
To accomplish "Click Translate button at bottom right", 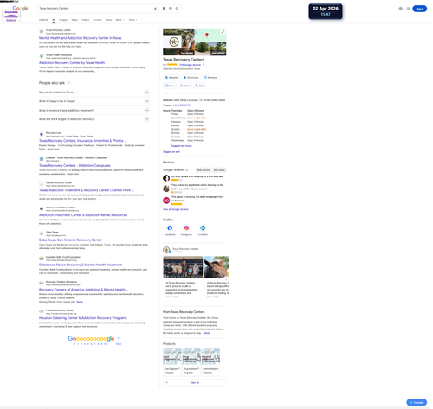I will (417, 402).
